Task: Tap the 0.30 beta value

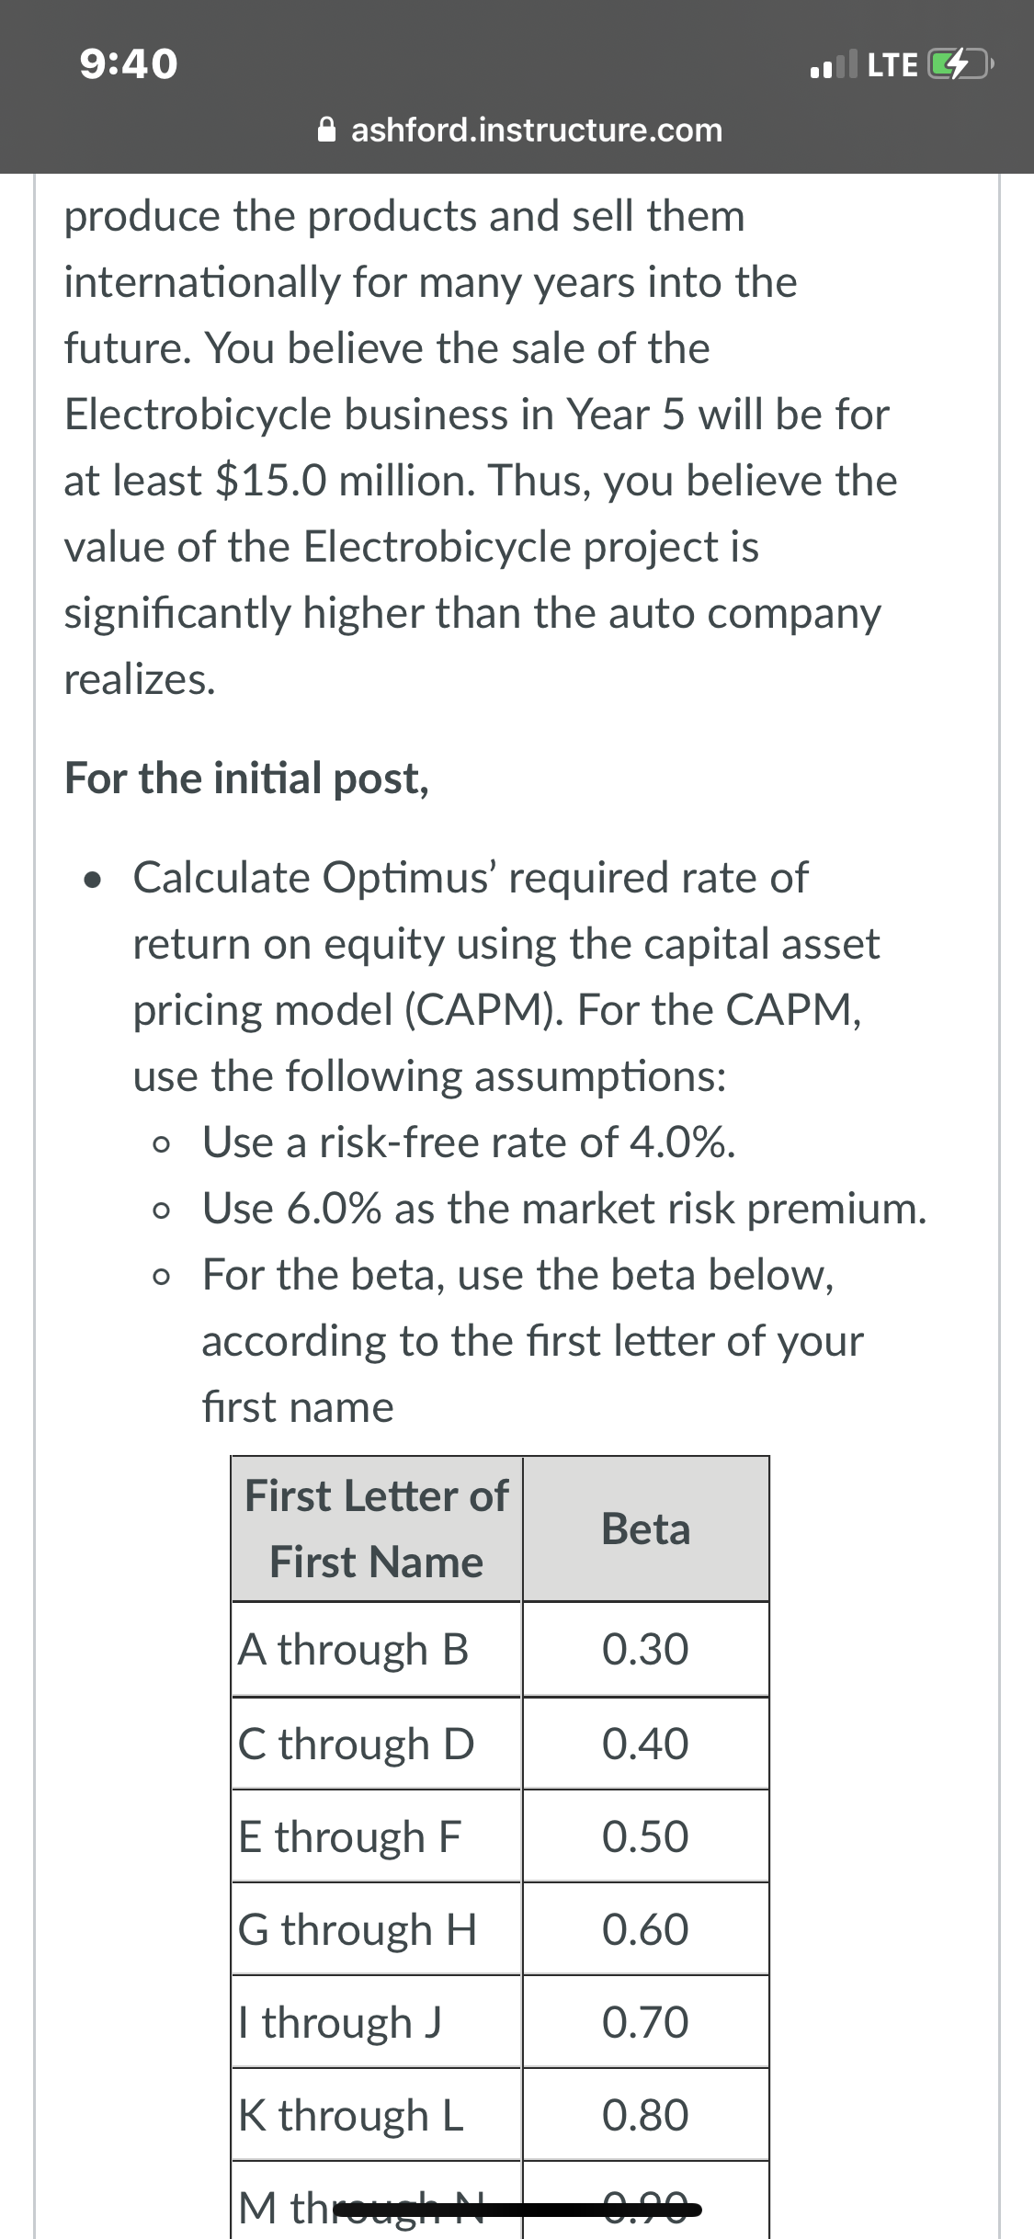Action: (645, 1649)
